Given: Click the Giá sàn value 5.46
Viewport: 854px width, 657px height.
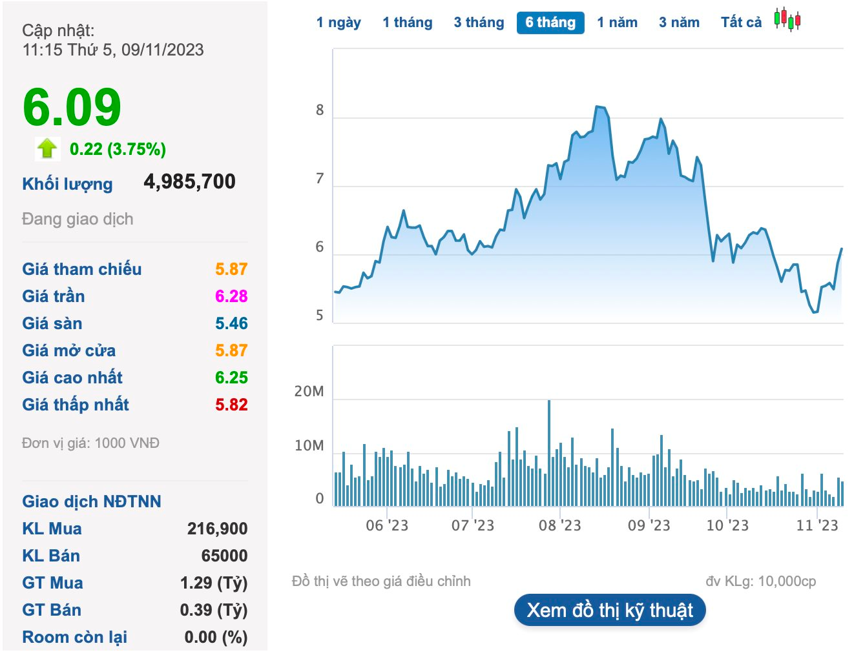Looking at the screenshot, I should click(x=231, y=323).
